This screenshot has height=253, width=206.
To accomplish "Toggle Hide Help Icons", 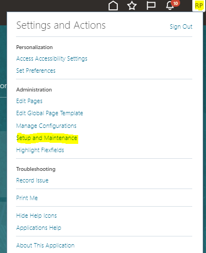I will (x=36, y=216).
